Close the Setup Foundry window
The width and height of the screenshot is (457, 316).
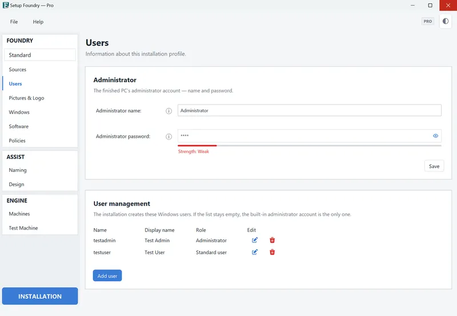tap(448, 5)
